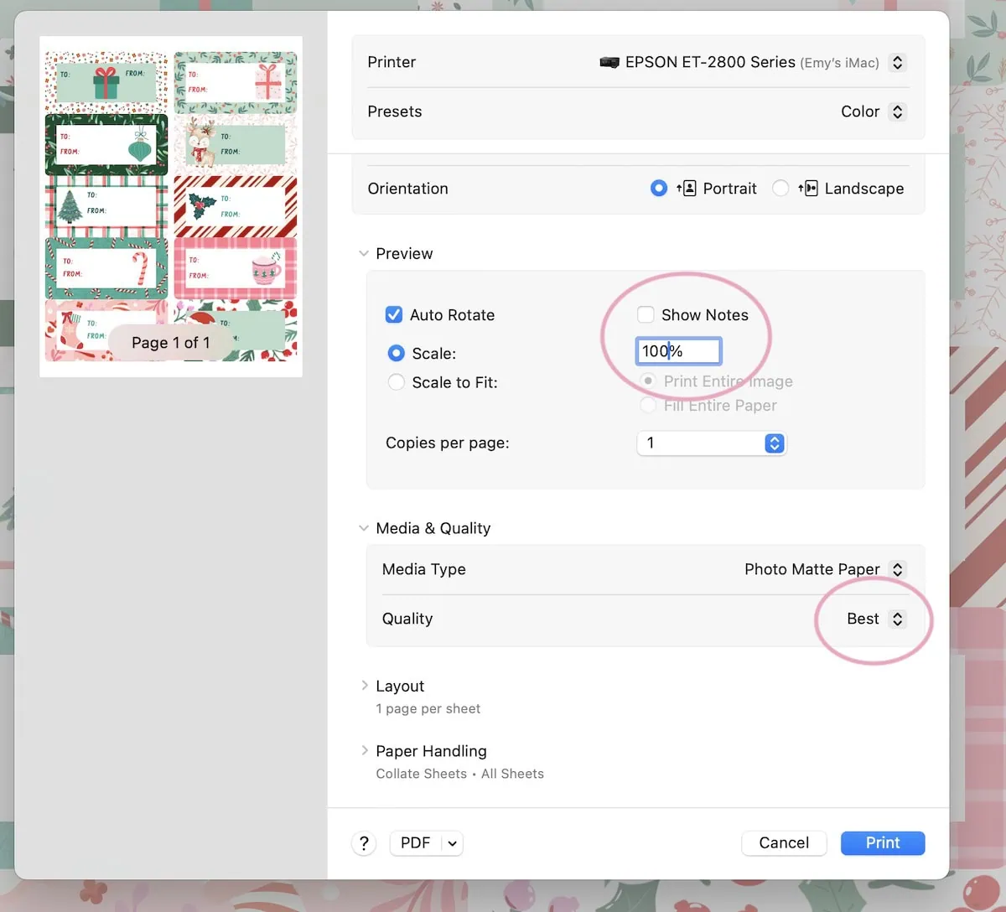Expand the Layout section
The image size is (1006, 912).
365,685
